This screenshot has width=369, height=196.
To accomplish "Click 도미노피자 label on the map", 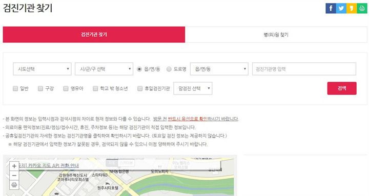I will click(x=159, y=171).
